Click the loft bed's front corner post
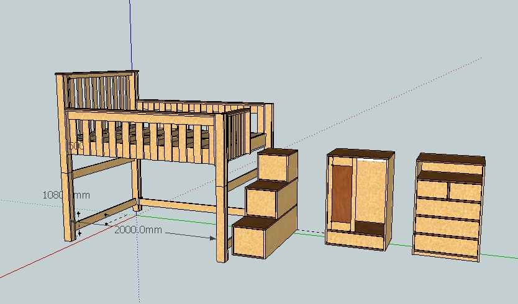This screenshot has height=304, width=518. [221, 188]
